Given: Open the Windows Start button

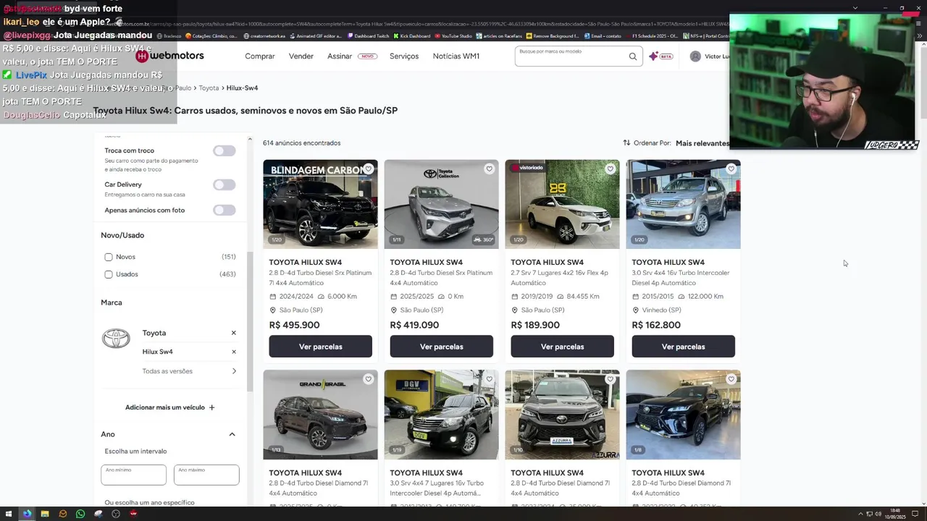Looking at the screenshot, I should [x=10, y=514].
